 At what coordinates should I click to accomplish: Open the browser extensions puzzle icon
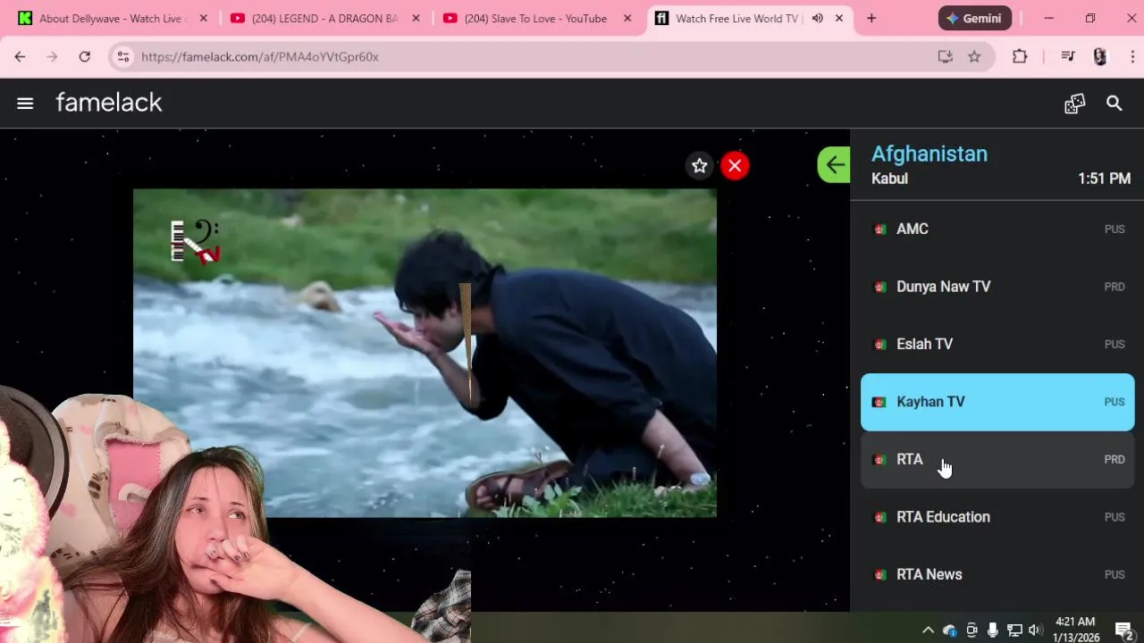1020,56
